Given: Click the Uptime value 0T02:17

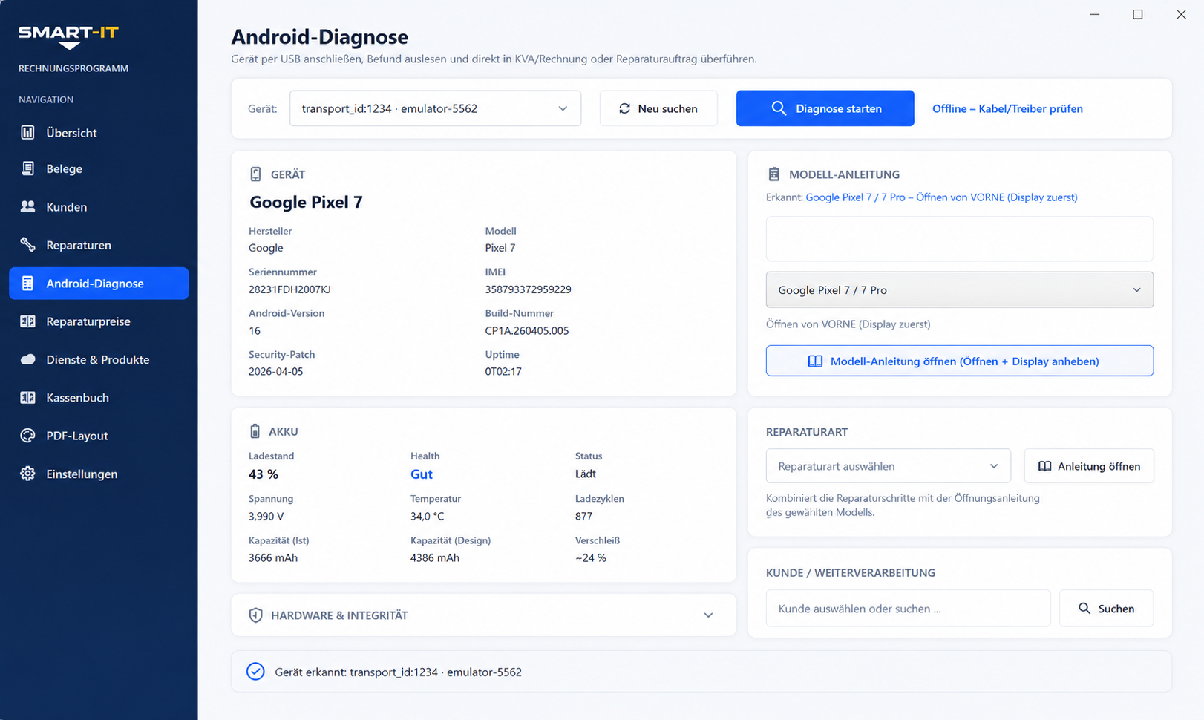Looking at the screenshot, I should coord(503,371).
